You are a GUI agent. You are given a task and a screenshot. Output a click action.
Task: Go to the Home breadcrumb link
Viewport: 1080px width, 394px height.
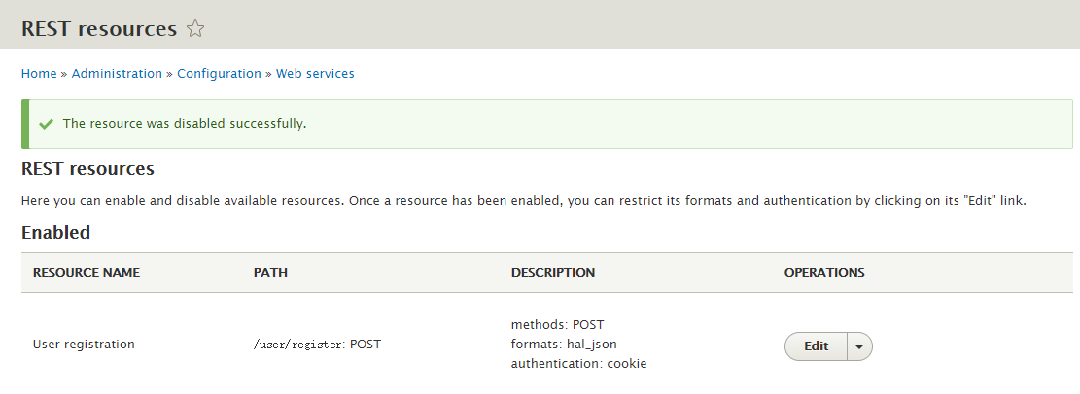click(39, 74)
